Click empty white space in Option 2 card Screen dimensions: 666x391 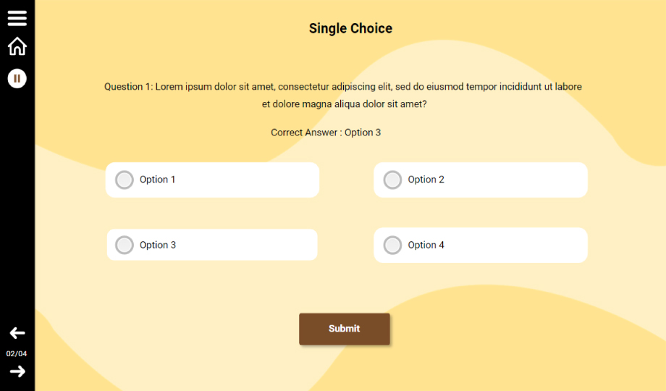pos(521,180)
